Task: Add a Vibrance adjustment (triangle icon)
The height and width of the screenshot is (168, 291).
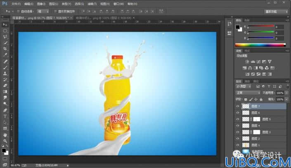Action: click(270, 61)
